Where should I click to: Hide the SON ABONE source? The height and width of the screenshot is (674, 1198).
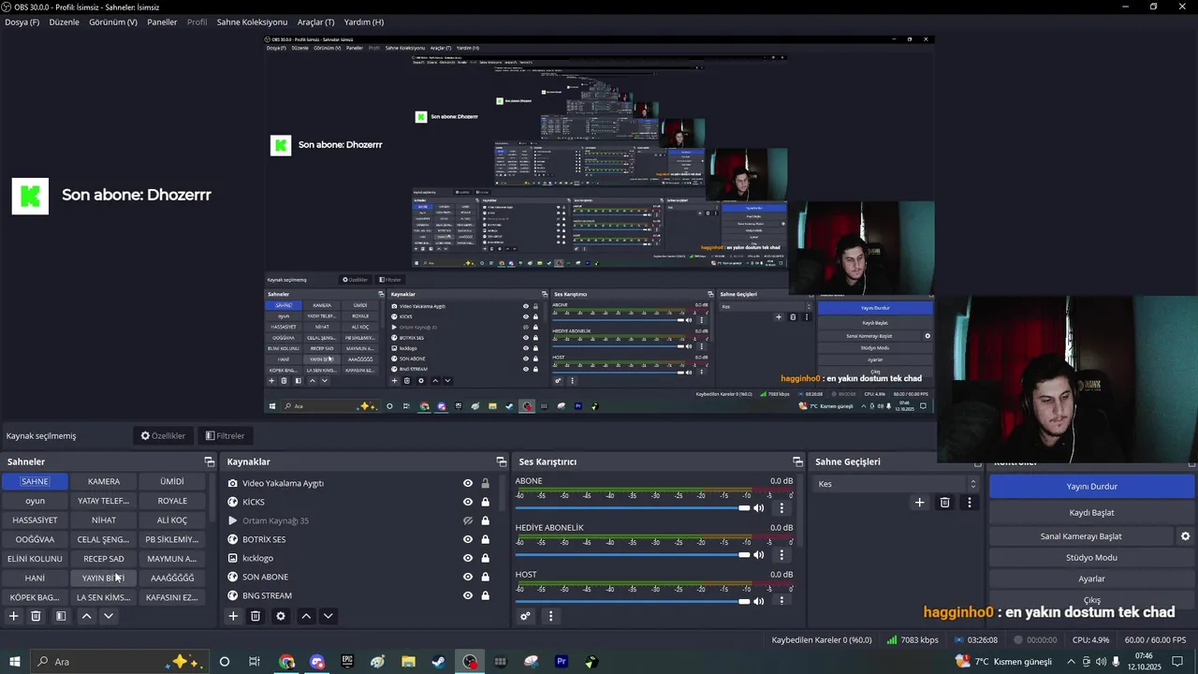coord(468,577)
